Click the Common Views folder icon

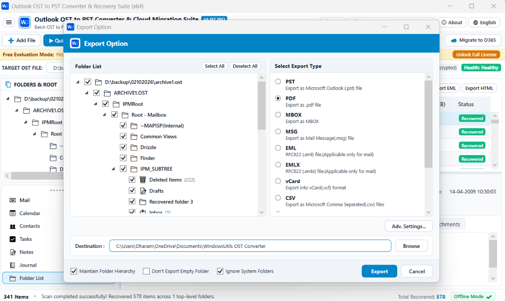(134, 137)
